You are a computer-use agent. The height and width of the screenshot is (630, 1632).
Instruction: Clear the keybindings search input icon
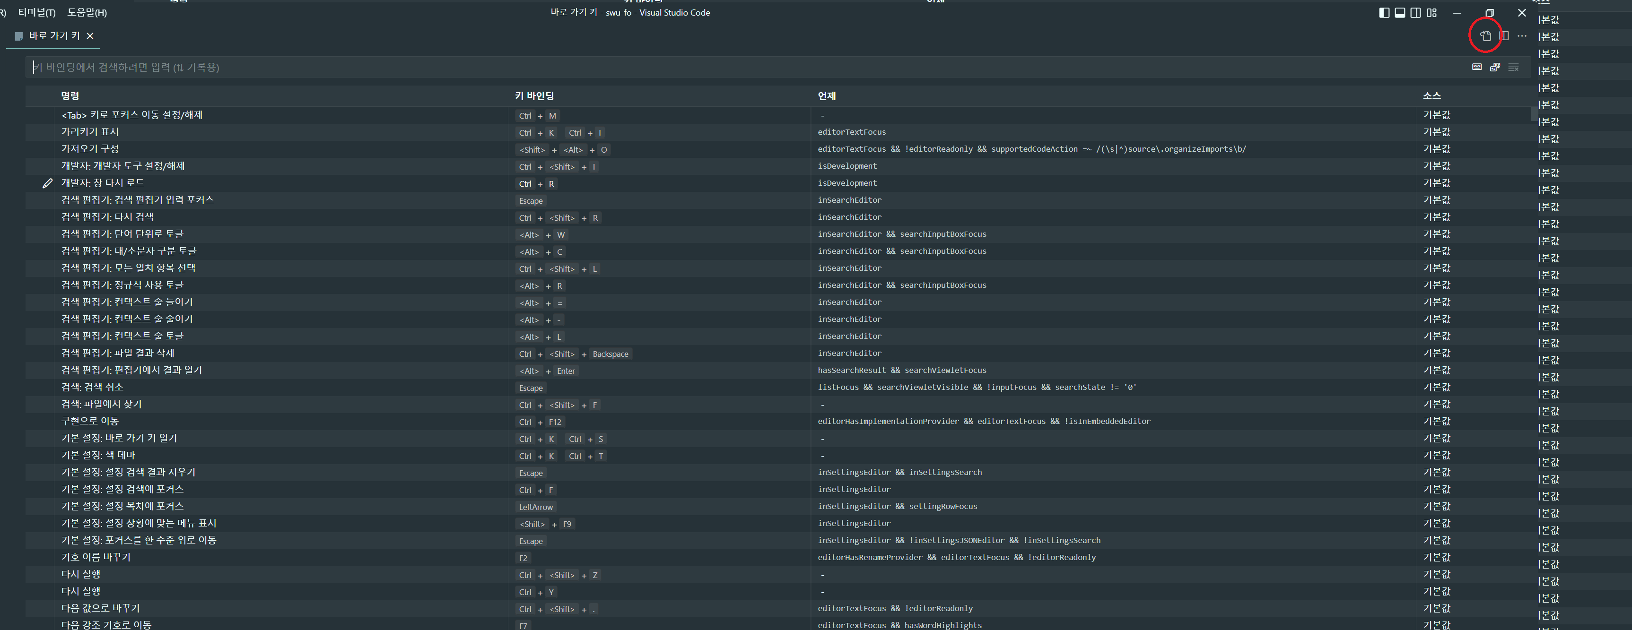[1513, 67]
